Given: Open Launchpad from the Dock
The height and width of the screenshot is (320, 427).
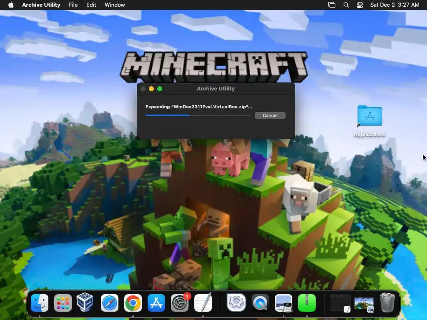Looking at the screenshot, I should click(x=63, y=302).
